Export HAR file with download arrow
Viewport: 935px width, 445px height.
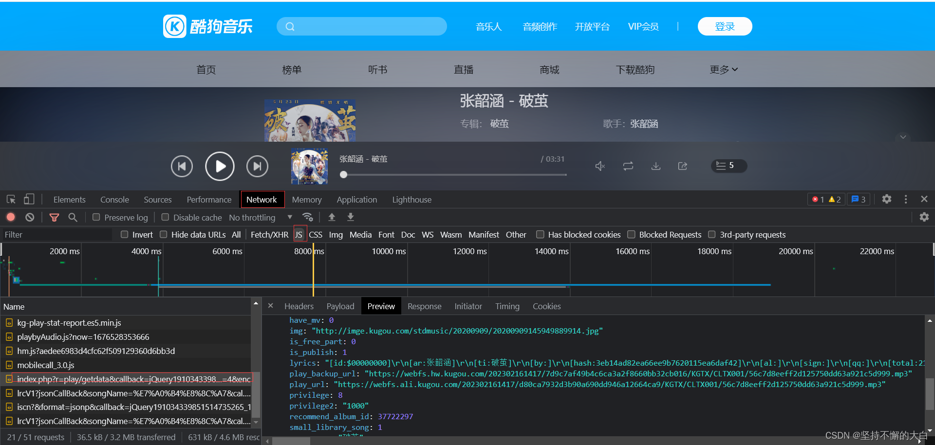[x=350, y=217]
